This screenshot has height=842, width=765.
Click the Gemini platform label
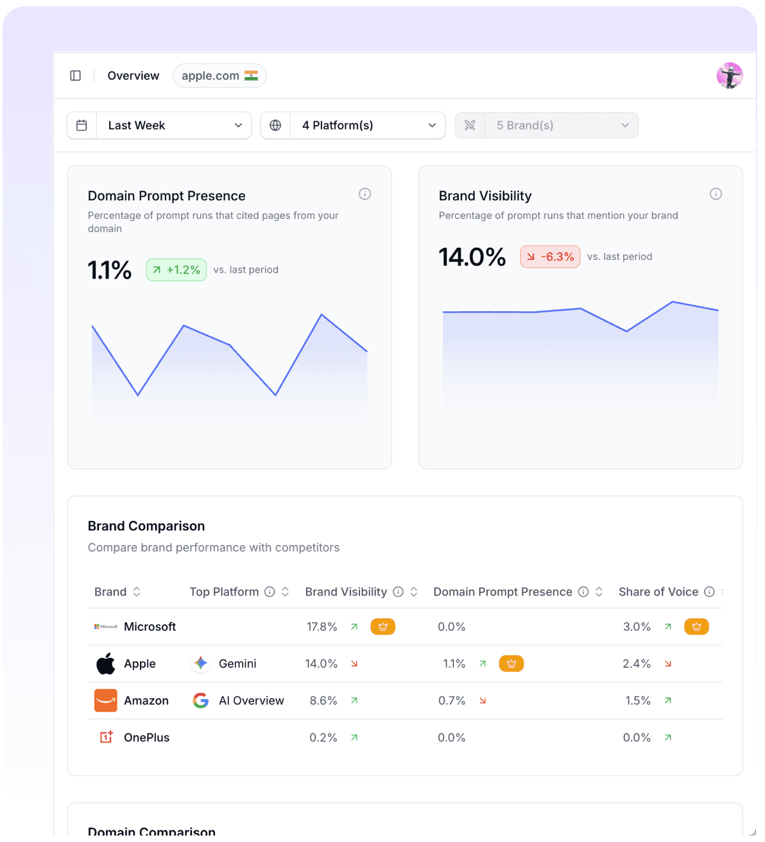click(x=237, y=664)
